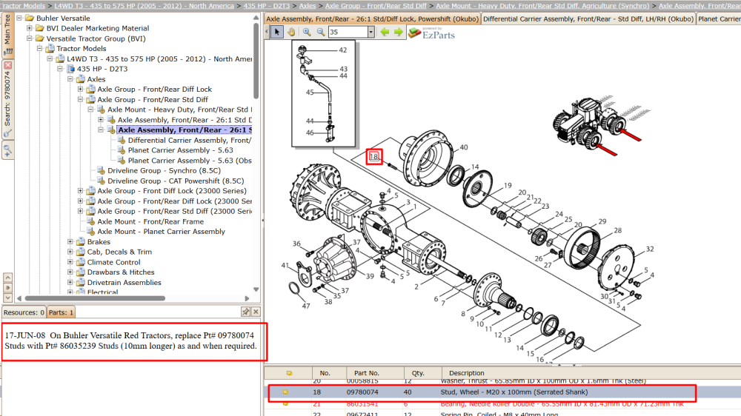Image resolution: width=741 pixels, height=416 pixels.
Task: Expand the Drawbars & Hitches node
Action: (x=70, y=272)
